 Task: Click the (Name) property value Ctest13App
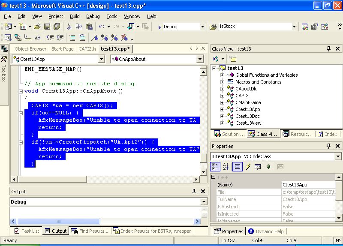tap(308, 185)
